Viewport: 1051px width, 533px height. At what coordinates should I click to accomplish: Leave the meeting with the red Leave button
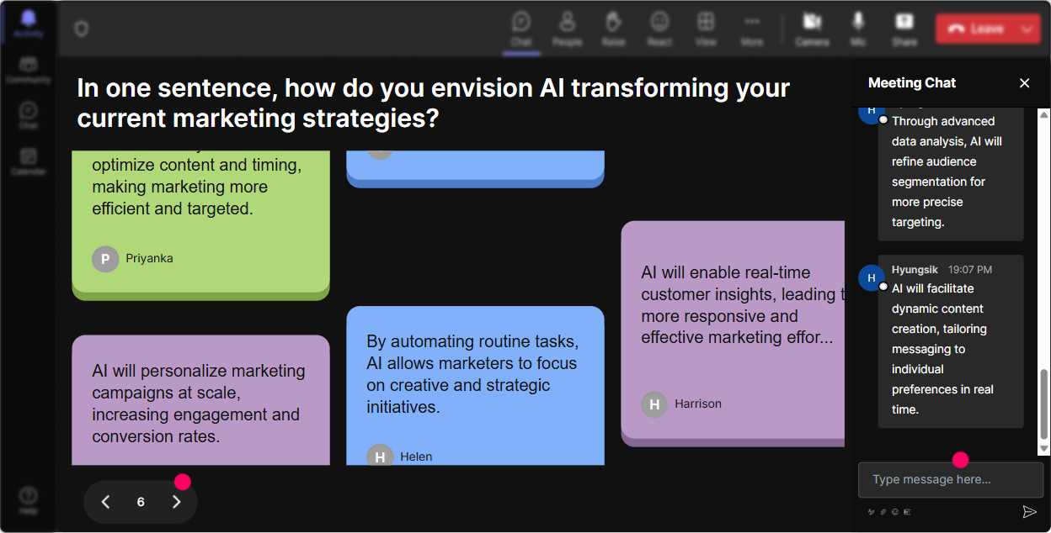pyautogui.click(x=976, y=29)
